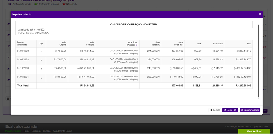Viewport: 273px width, 134px height.
Task: Click total R$ 206.342,70
Action: [x=243, y=59]
